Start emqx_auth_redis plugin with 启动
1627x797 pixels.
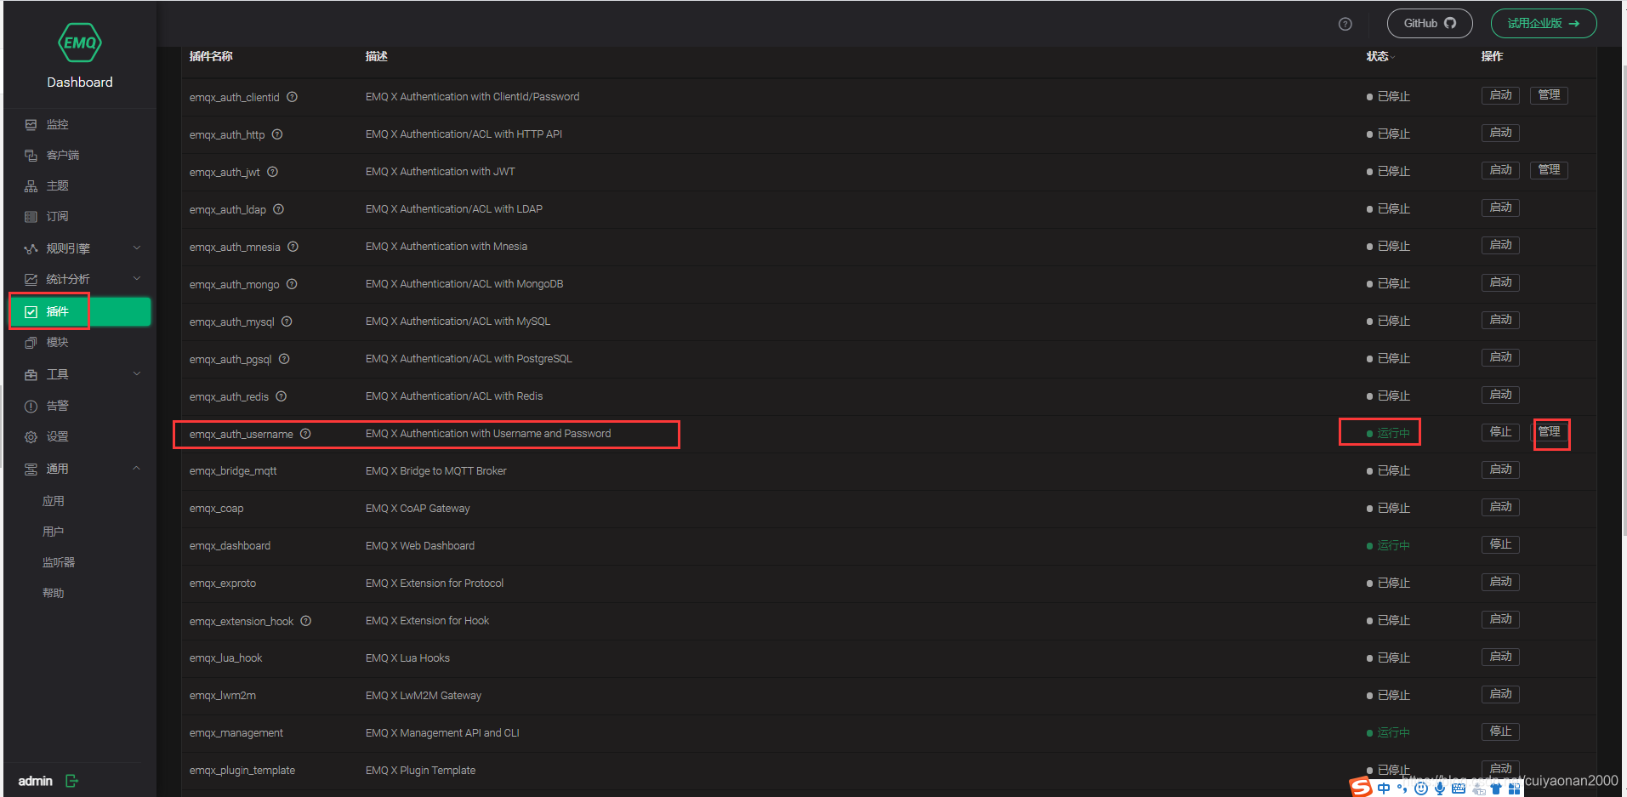point(1500,395)
